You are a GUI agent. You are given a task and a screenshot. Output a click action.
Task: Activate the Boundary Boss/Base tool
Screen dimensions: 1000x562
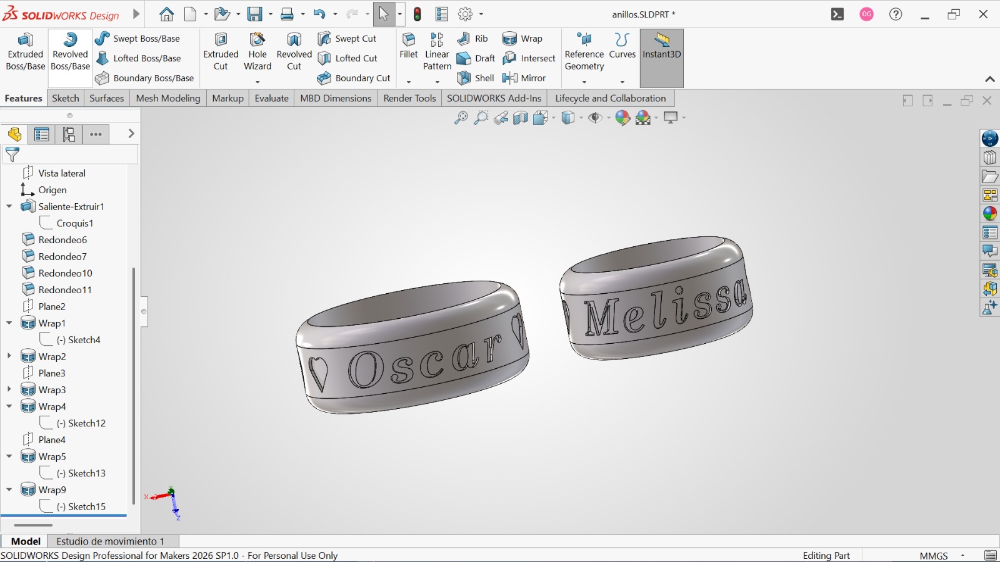[x=144, y=78]
